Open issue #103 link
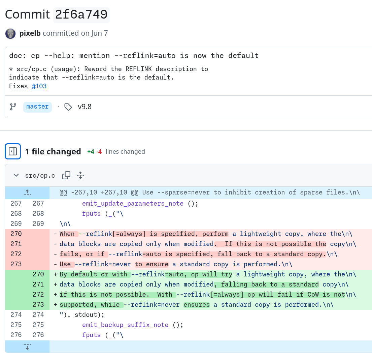The height and width of the screenshot is (360, 372). pyautogui.click(x=39, y=86)
